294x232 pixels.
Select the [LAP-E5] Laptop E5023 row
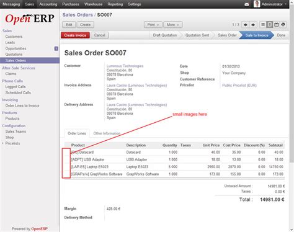click(x=174, y=167)
